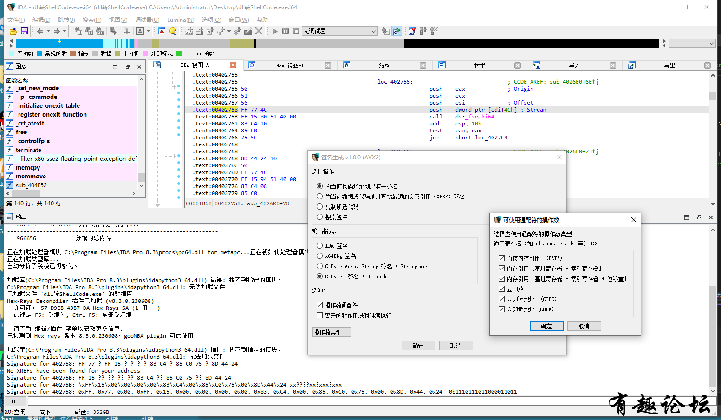Image resolution: width=721 pixels, height=420 pixels.
Task: Choose IDA 签名 output format
Action: coord(319,245)
